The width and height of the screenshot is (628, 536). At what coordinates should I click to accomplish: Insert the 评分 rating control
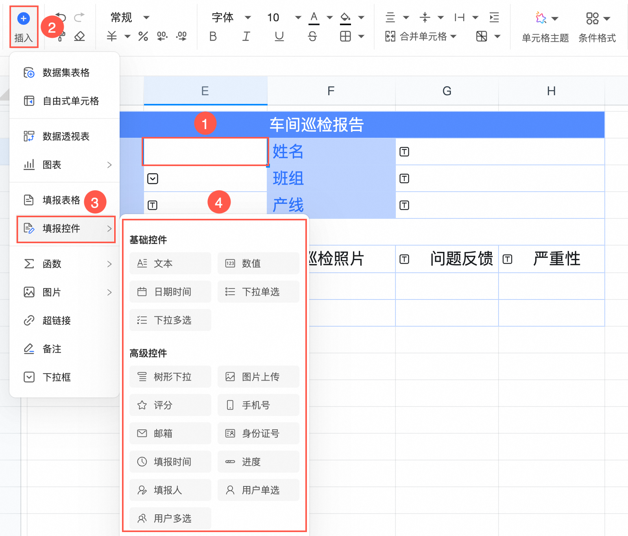pos(170,405)
